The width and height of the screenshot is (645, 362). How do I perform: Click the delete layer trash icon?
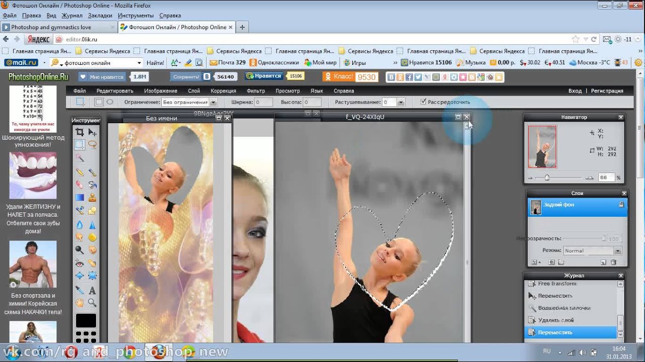click(613, 262)
